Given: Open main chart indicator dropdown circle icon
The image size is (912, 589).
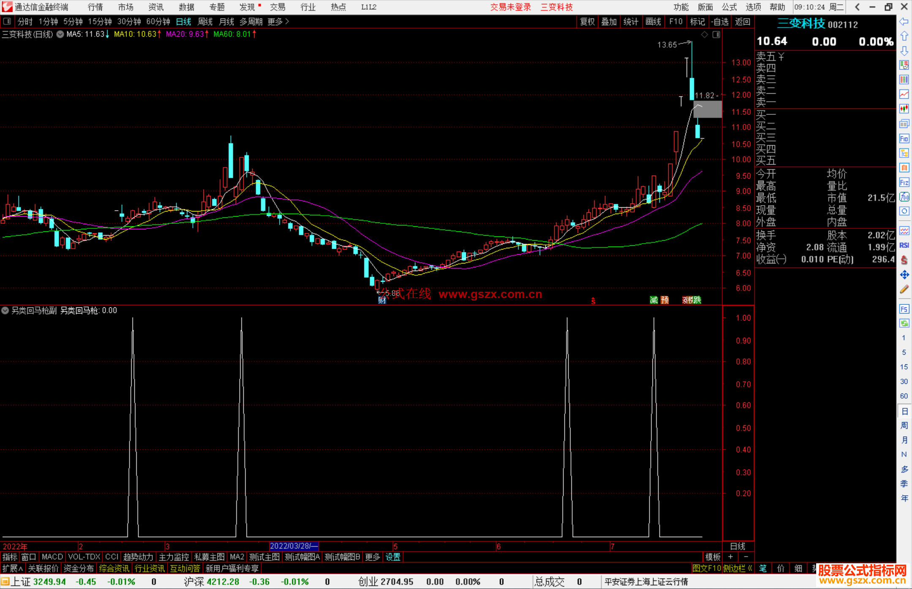Looking at the screenshot, I should pyautogui.click(x=60, y=34).
